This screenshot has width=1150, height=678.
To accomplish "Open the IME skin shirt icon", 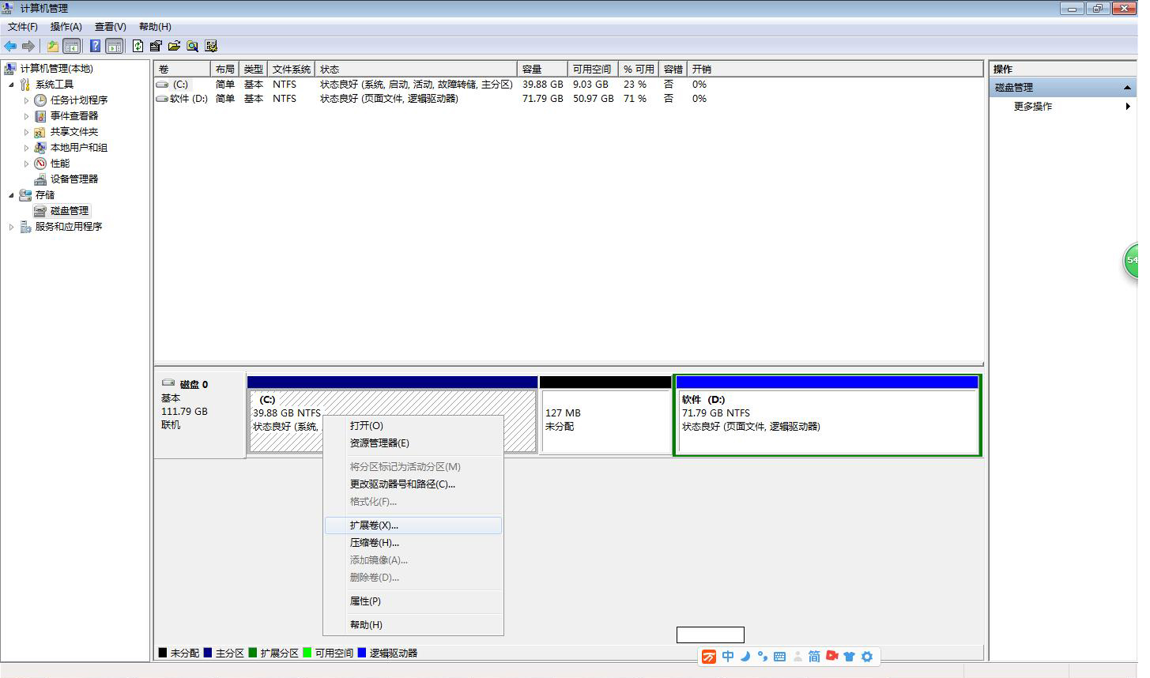I will (850, 657).
